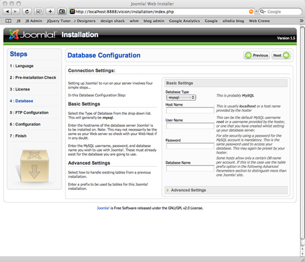Image resolution: width=305 pixels, height=262 pixels.
Task: Open the Google bookmark in bookmarks bar
Action: (x=211, y=21)
